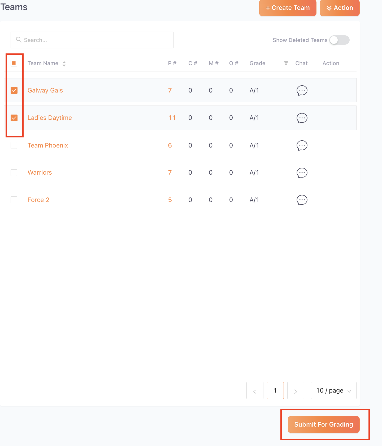Enable the Show Deleted Teams switch
The image size is (382, 446).
tap(339, 40)
